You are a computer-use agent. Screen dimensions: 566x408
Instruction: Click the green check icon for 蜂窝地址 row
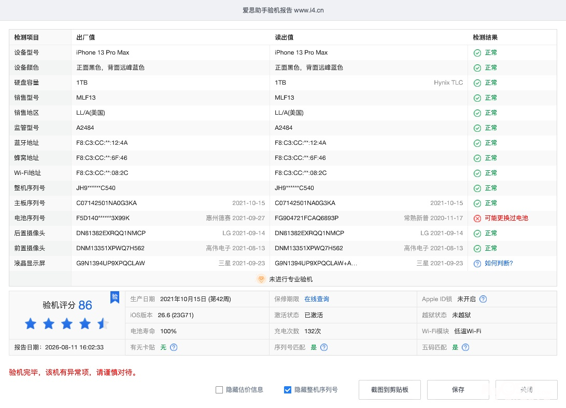477,158
